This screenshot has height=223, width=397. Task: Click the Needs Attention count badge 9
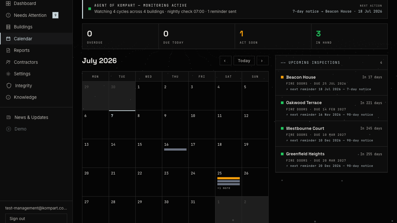(55, 15)
